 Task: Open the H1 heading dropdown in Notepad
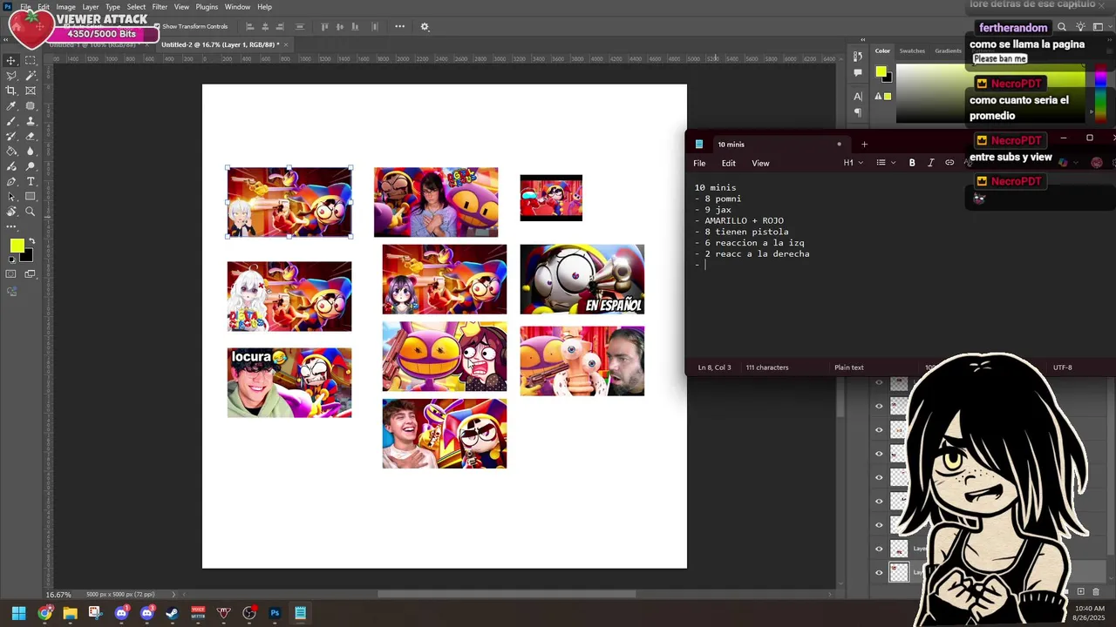(x=854, y=163)
